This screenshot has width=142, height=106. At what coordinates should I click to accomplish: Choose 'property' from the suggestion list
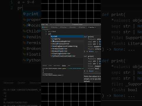point(67,39)
